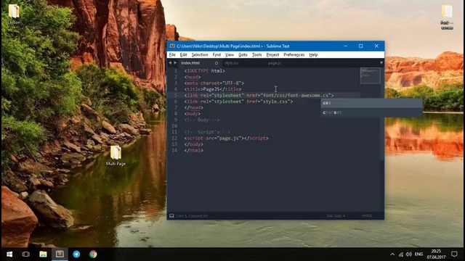Click the style.css href in line 6

click(x=275, y=101)
